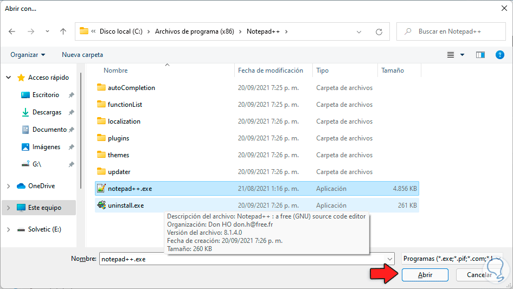Click the Abrir button
The image size is (513, 289).
coord(425,275)
